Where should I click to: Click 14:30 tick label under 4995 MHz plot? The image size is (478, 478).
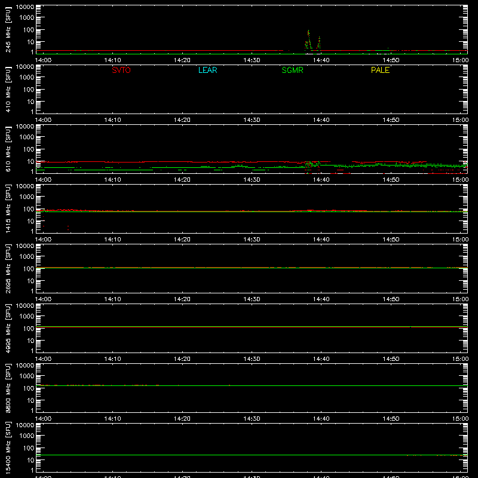(252, 359)
